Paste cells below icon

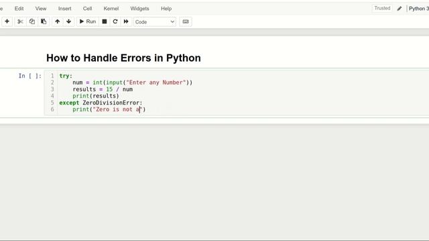pyautogui.click(x=44, y=21)
